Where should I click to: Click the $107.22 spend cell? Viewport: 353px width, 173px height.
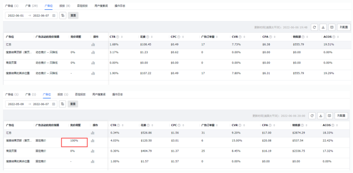coord(146,73)
